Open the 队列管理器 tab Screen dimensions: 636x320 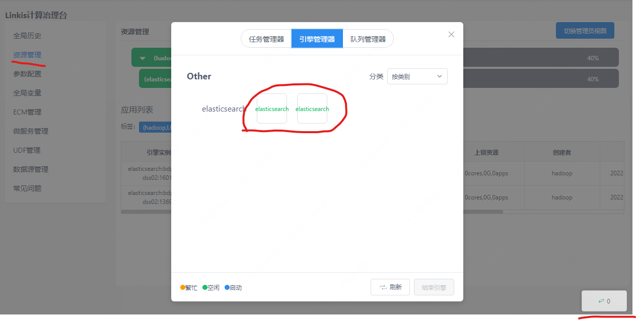[368, 39]
